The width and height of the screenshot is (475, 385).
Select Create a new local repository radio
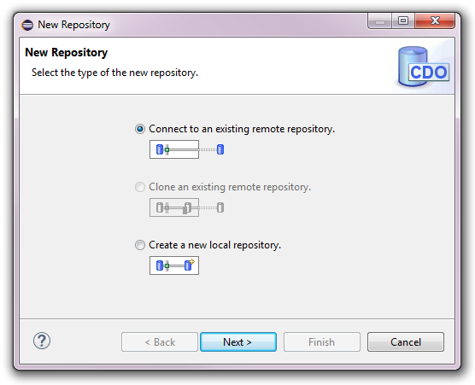(x=139, y=245)
